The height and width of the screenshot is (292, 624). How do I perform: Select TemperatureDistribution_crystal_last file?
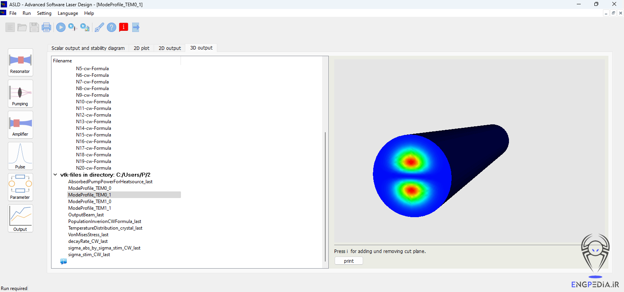(105, 228)
